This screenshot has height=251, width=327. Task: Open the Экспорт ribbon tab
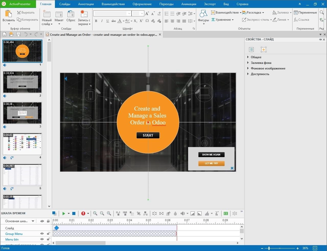210,4
